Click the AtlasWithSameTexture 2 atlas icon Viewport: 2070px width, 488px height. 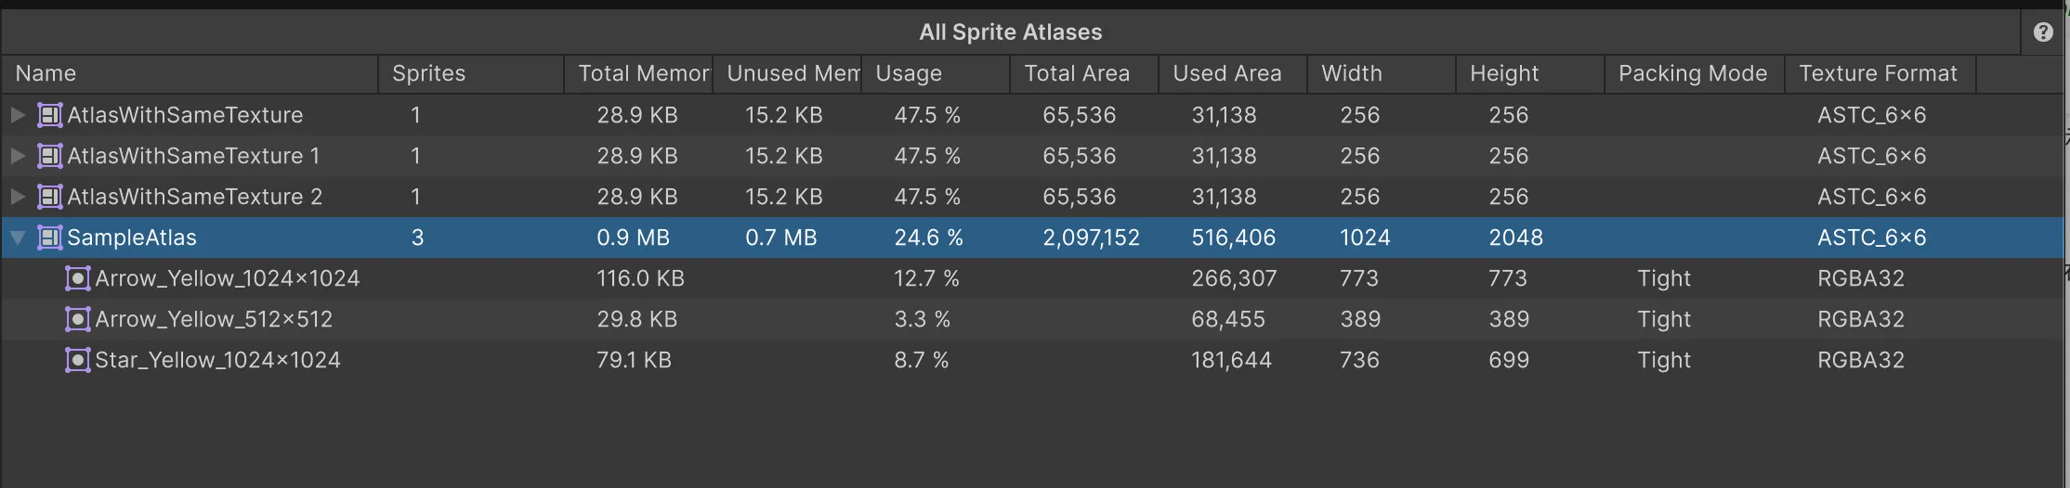(50, 197)
